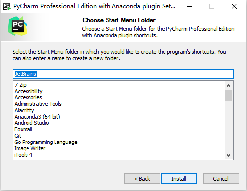The image size is (247, 191).
Task: Click the folder list scrollbar thumb
Action: click(x=228, y=95)
